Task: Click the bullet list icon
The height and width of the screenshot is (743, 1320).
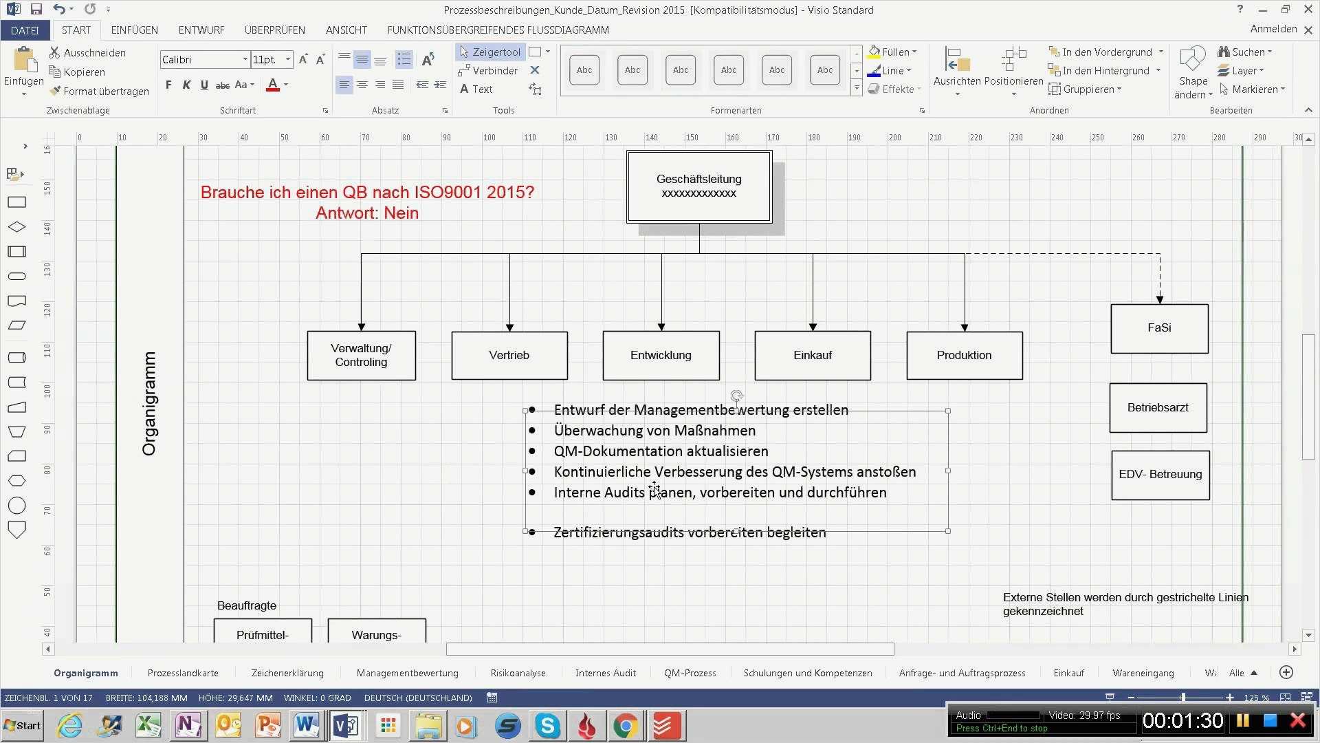Action: tap(404, 60)
